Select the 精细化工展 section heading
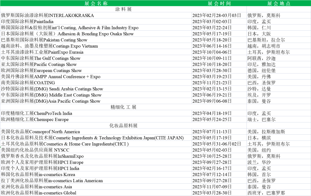This screenshot has height=196, width=311. tap(123, 107)
